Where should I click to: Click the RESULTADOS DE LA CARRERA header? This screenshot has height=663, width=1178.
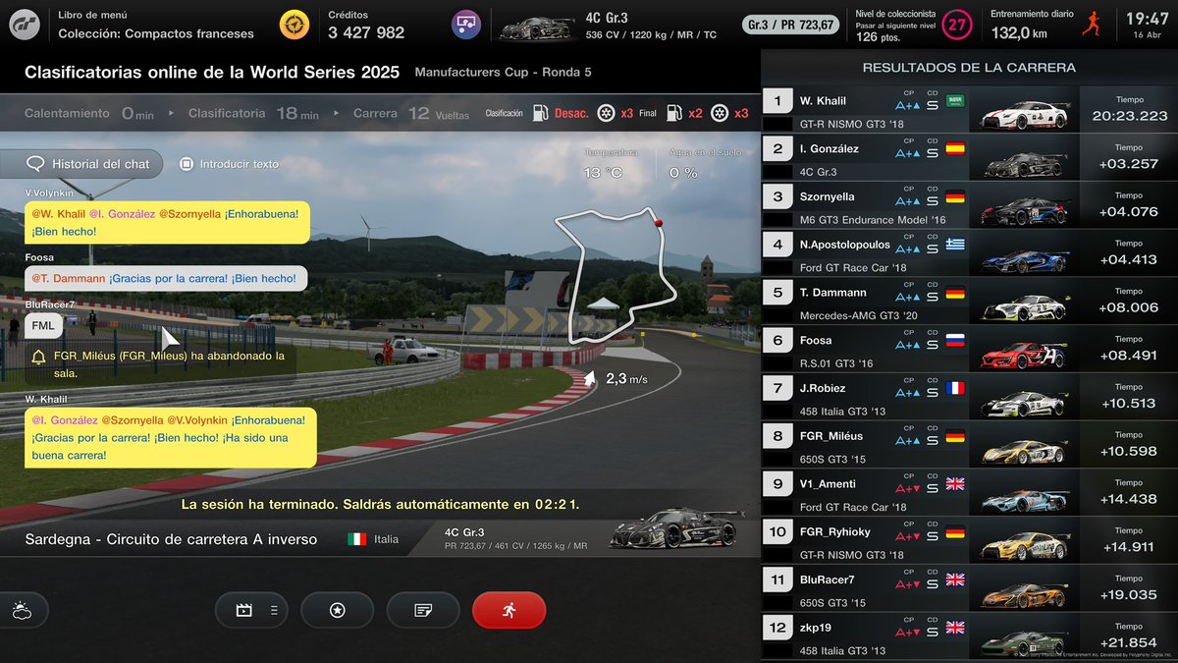[969, 68]
